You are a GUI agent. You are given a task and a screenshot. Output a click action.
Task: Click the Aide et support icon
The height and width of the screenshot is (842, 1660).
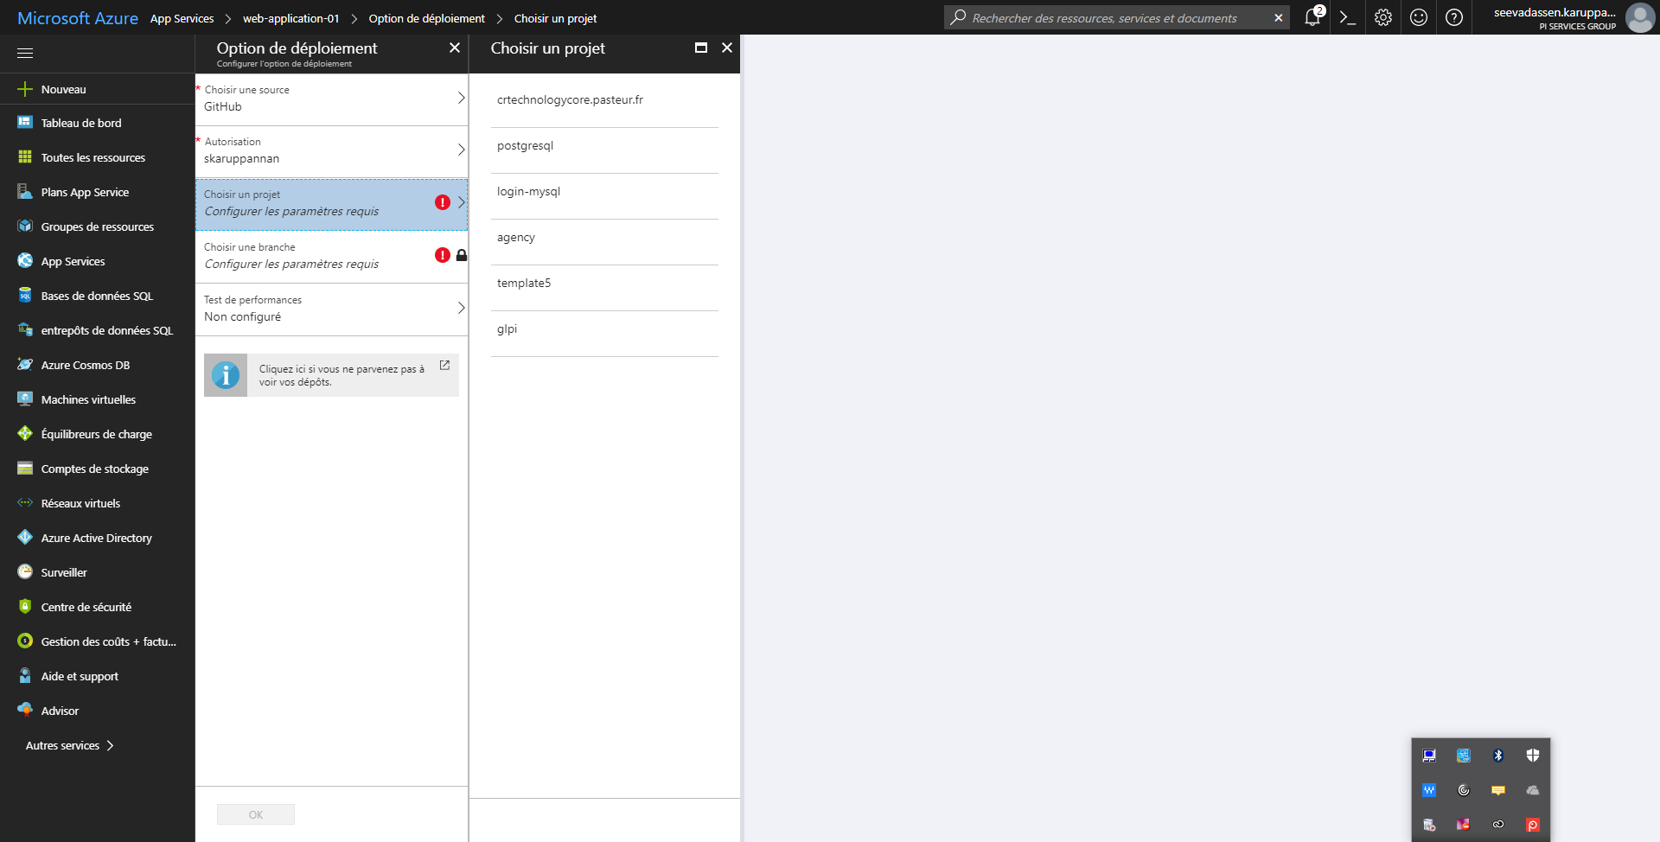(25, 675)
